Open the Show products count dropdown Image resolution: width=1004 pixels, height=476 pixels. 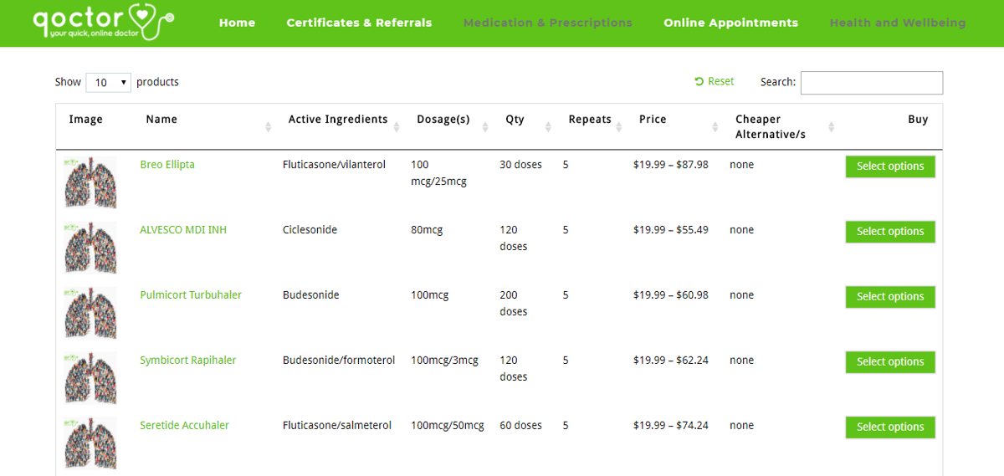tap(109, 82)
